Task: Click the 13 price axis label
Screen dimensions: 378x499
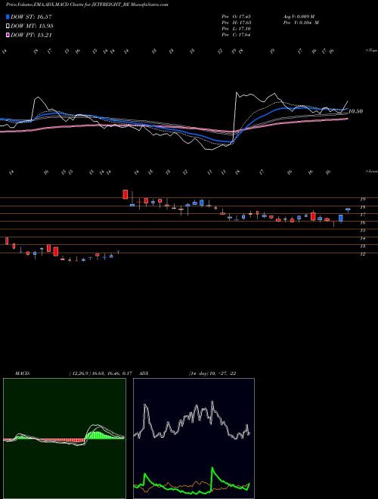Action: (362, 246)
